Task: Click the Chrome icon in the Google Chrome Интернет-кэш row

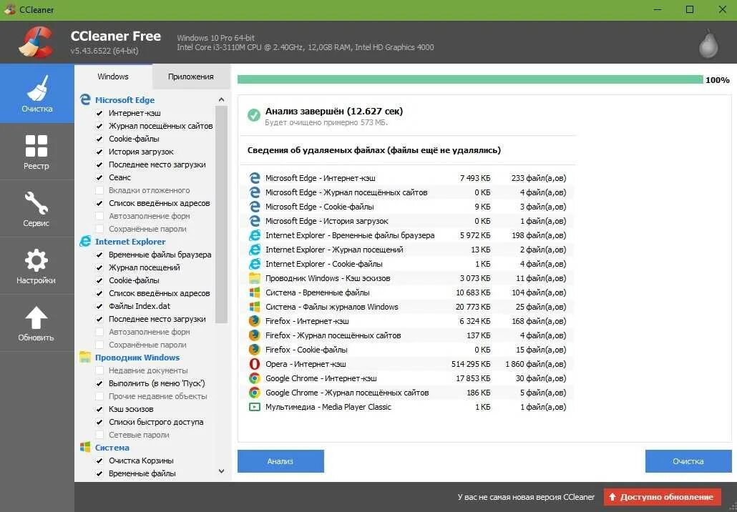Action: tap(254, 378)
